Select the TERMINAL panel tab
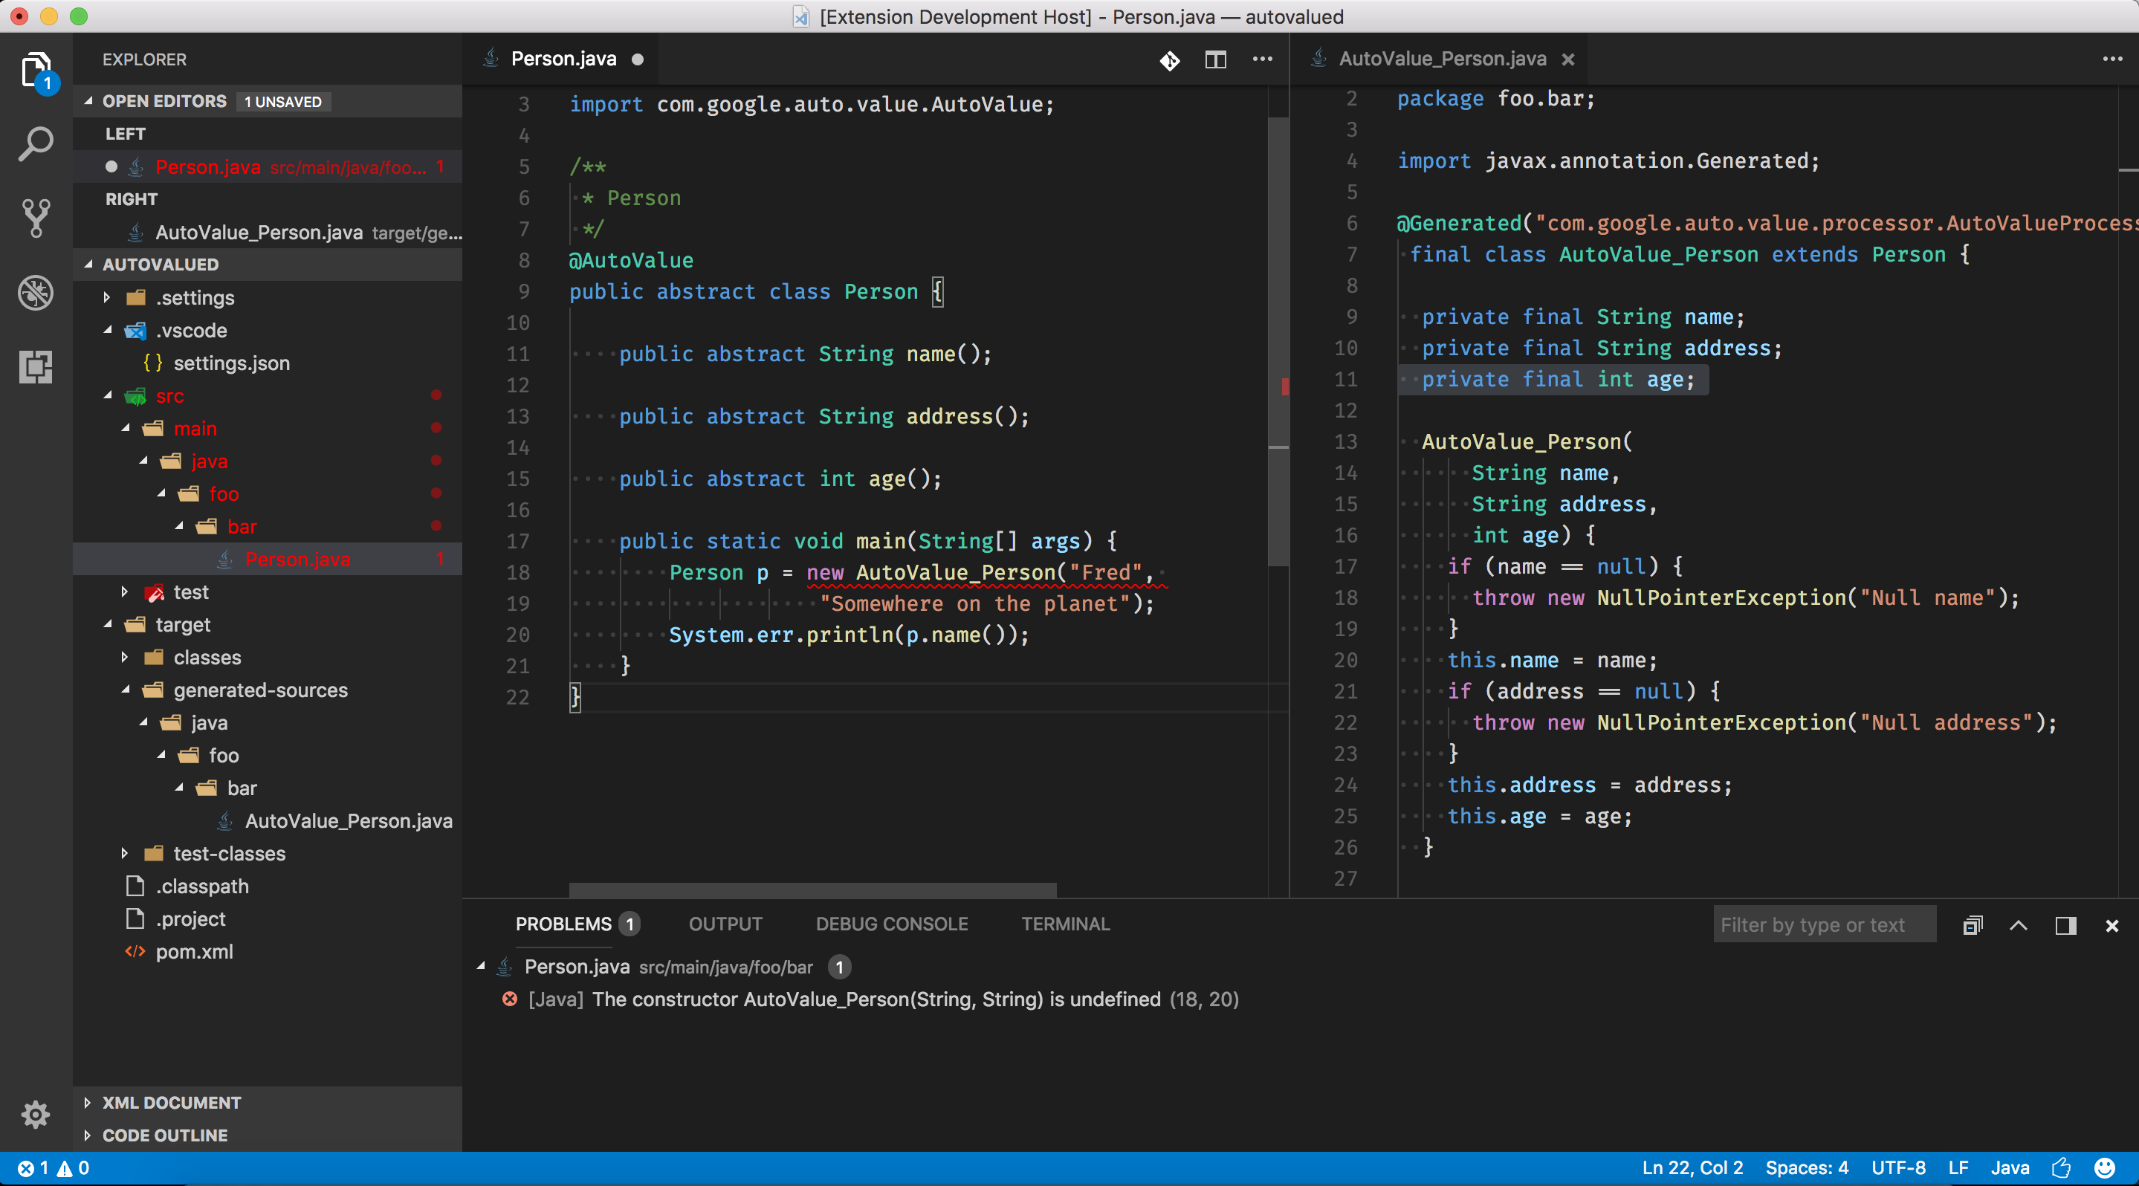 click(x=1065, y=924)
